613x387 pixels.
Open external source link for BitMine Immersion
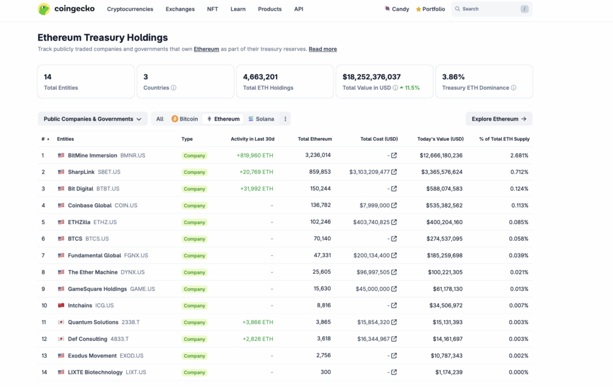tap(394, 155)
